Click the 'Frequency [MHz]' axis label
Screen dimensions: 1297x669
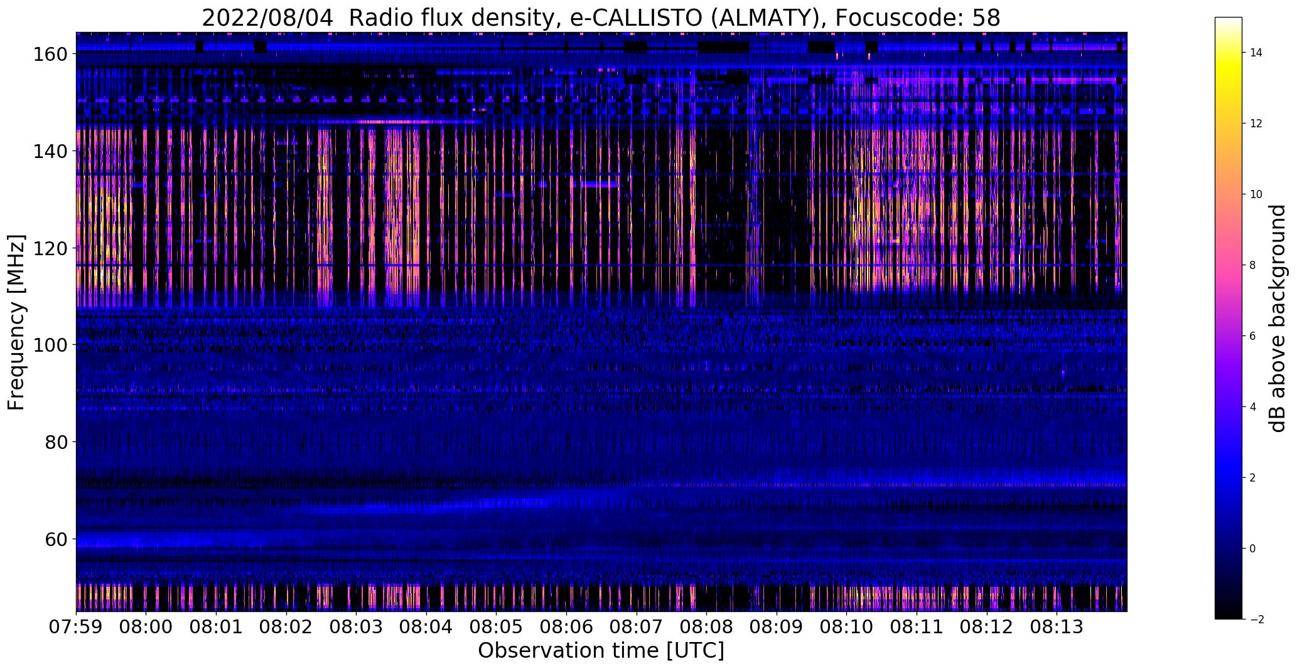[x=17, y=322]
